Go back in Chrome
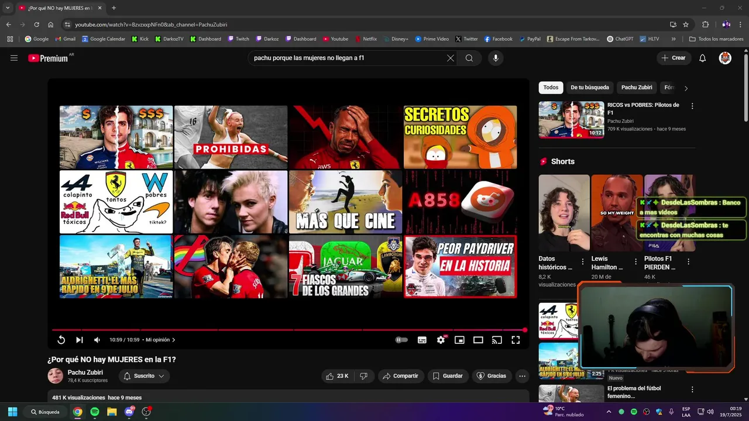 pos(8,25)
